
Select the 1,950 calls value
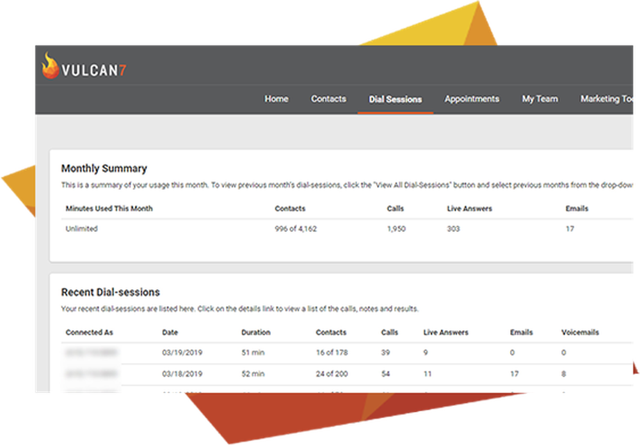coord(396,229)
